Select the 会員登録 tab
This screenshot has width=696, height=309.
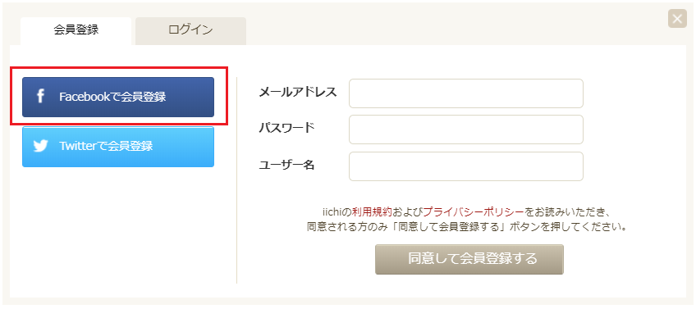point(76,30)
